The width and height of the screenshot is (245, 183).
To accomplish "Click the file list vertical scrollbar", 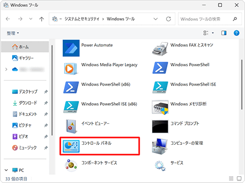I will [x=242, y=85].
